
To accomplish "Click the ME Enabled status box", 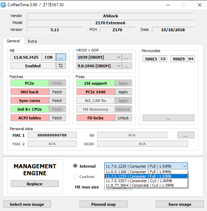I will coord(33,66).
